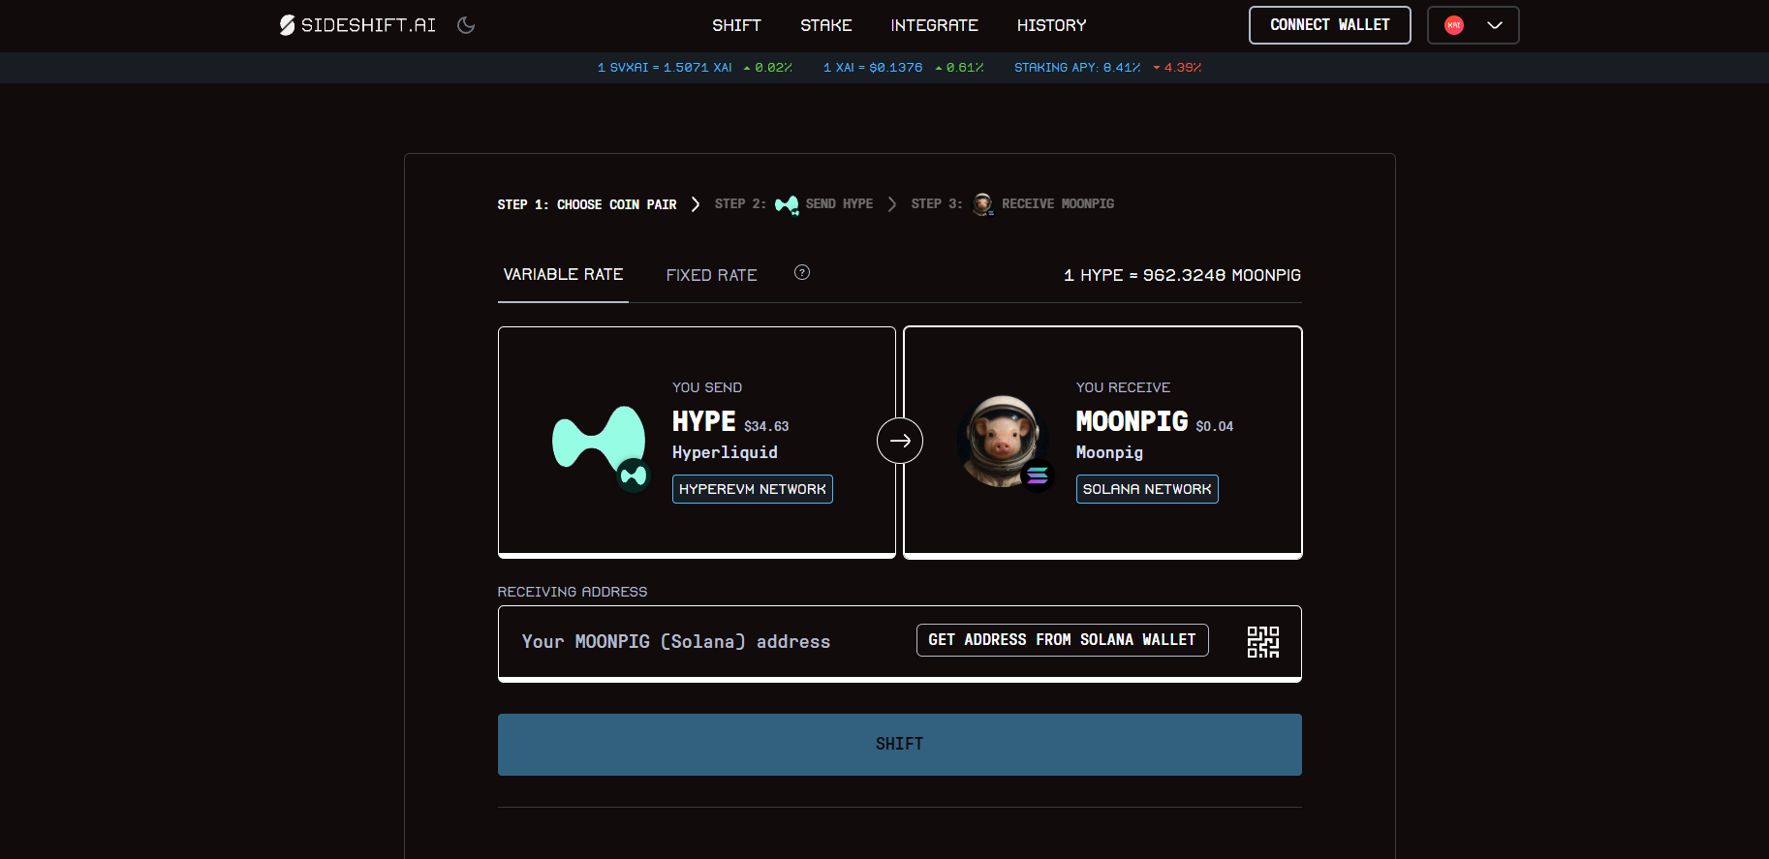Open the SHIFT menu item
Screen dimensions: 1769x859
736,25
